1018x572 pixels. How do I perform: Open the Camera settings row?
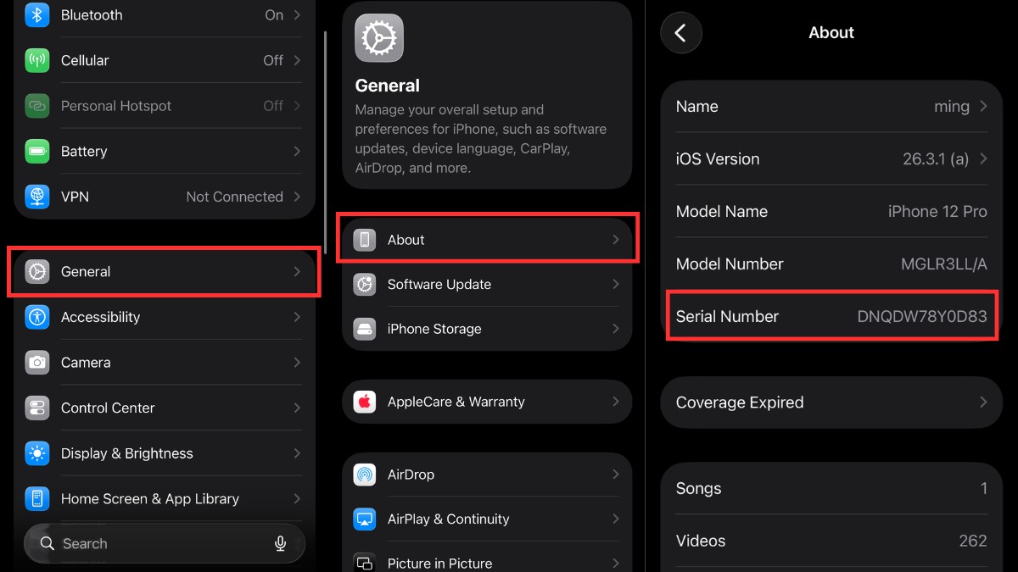coord(164,363)
